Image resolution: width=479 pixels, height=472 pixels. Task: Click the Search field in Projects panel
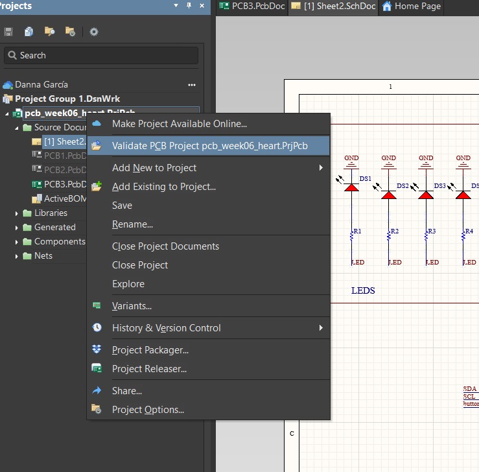click(104, 56)
